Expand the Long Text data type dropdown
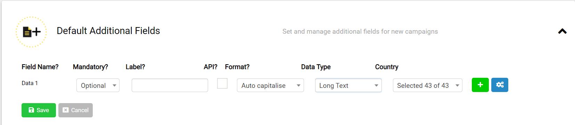The image size is (575, 125). click(x=348, y=85)
